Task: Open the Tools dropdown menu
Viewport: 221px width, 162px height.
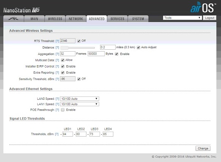Action: point(182,18)
